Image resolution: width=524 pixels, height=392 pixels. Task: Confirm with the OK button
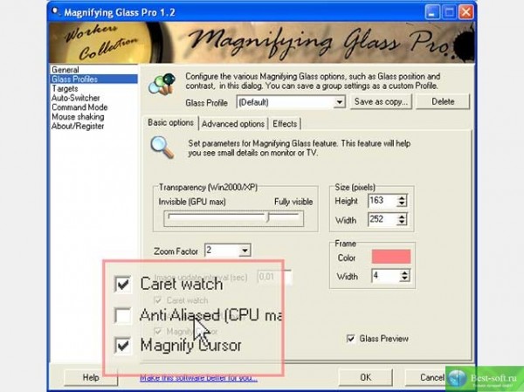[x=365, y=377]
